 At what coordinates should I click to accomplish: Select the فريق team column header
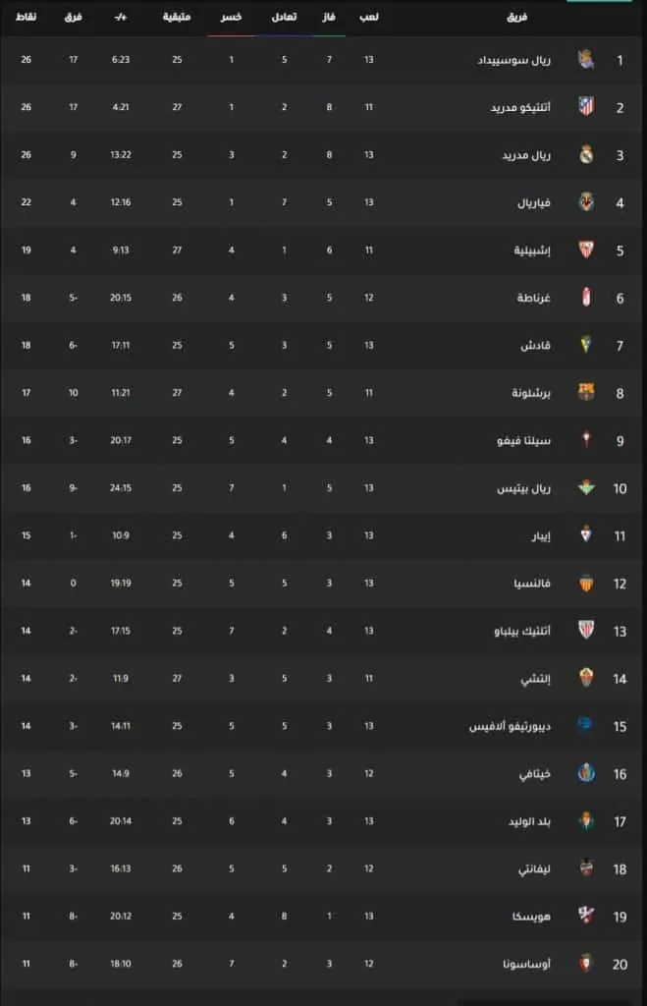point(516,18)
